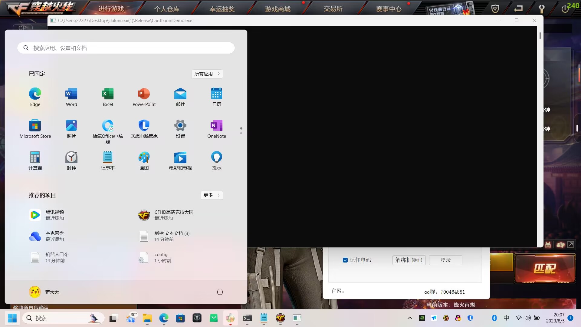
Task: Click the Windows Start button on taskbar
Action: click(x=12, y=318)
